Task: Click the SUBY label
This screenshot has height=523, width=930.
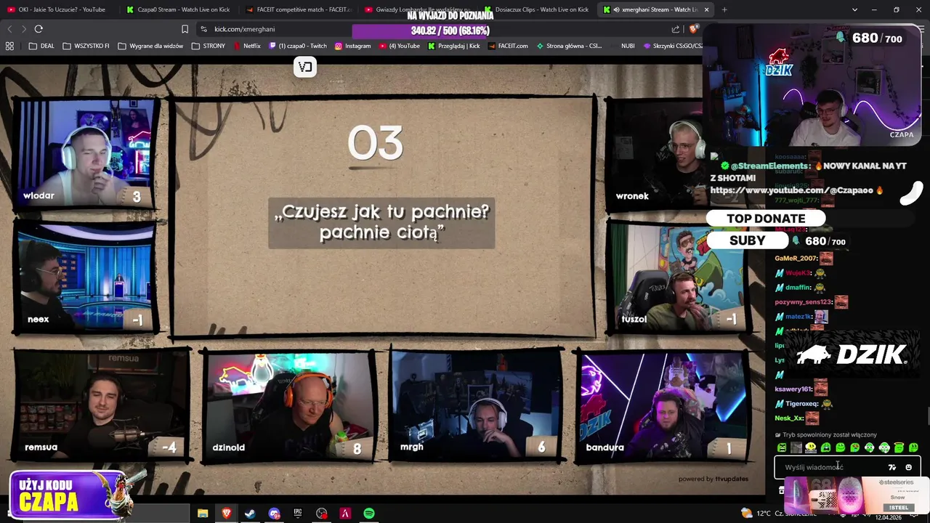Action: pos(748,240)
